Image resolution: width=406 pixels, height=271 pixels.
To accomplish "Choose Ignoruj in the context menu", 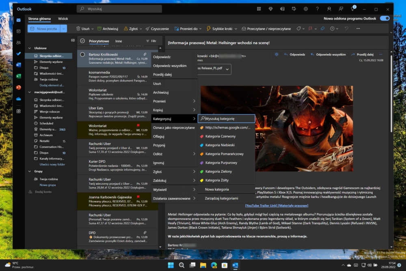I will pyautogui.click(x=174, y=163).
